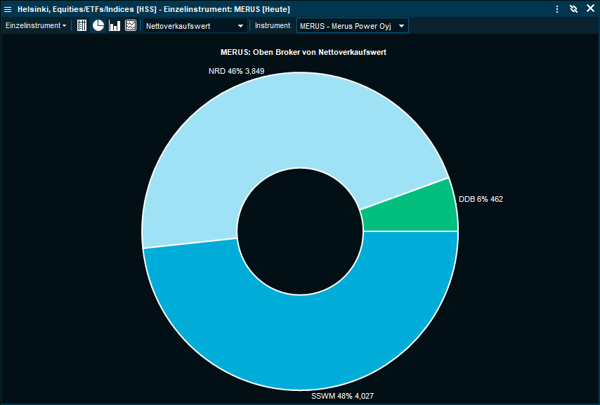Switch to the bar chart view
Image resolution: width=600 pixels, height=405 pixels.
tap(115, 25)
